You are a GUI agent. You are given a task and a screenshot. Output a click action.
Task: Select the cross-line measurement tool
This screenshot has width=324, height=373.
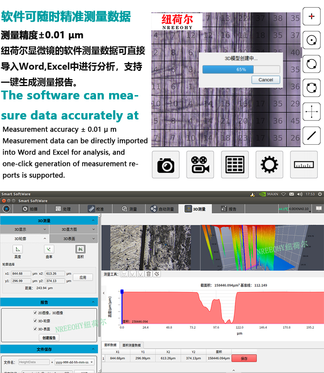311,111
